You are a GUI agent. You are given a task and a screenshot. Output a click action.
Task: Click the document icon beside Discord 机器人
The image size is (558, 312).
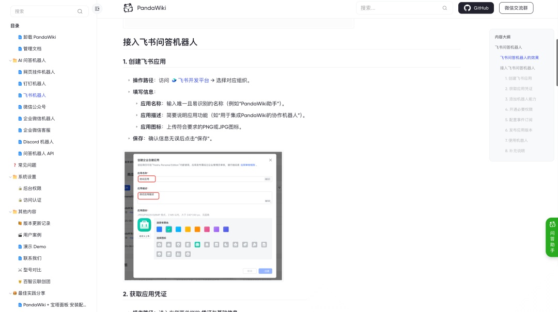[20, 142]
